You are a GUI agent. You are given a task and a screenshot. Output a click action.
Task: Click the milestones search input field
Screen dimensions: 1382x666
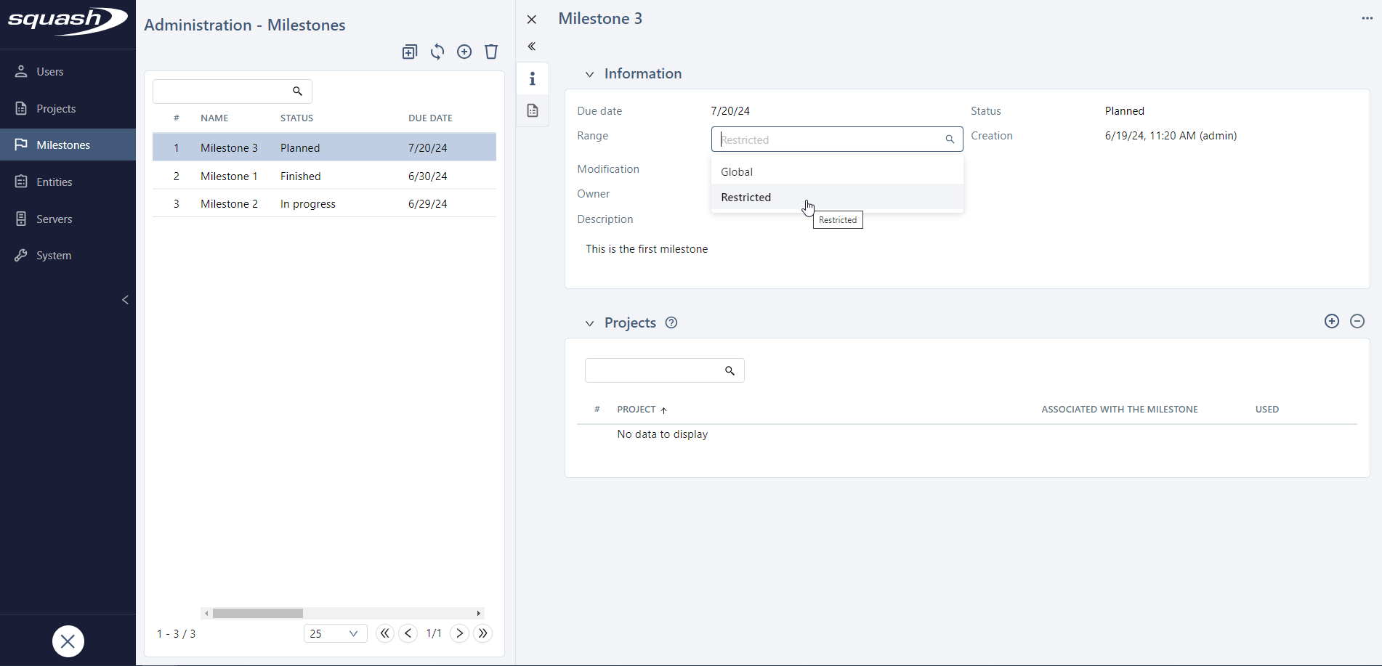(x=221, y=92)
